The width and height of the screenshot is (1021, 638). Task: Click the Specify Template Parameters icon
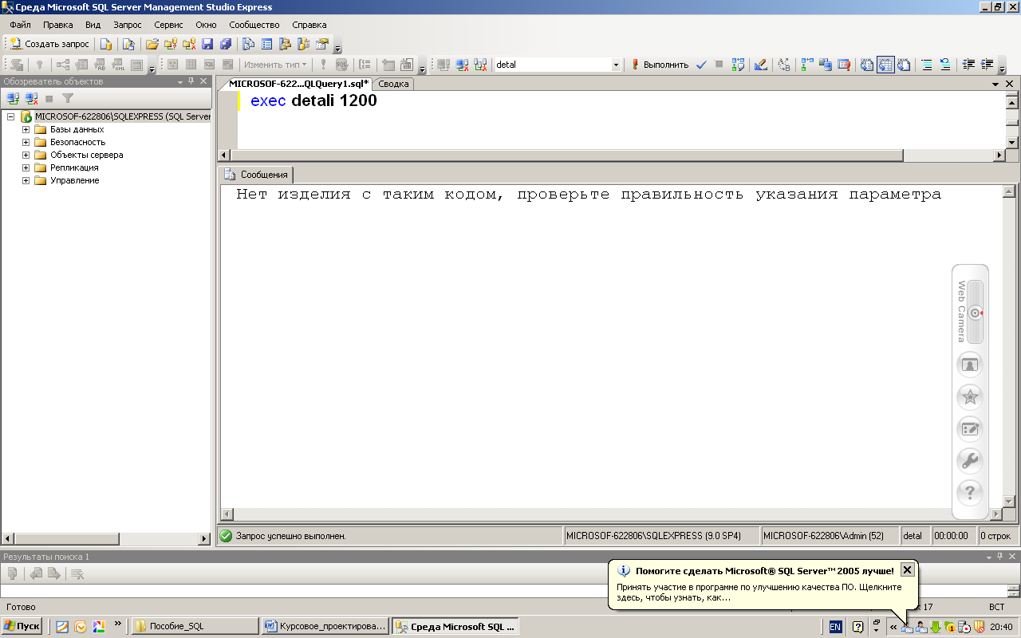pyautogui.click(x=784, y=65)
